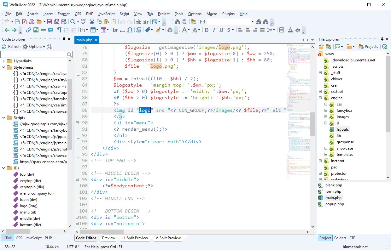Run the spell check tool
Image resolution: width=391 pixels, height=250 pixels.
pos(83,22)
